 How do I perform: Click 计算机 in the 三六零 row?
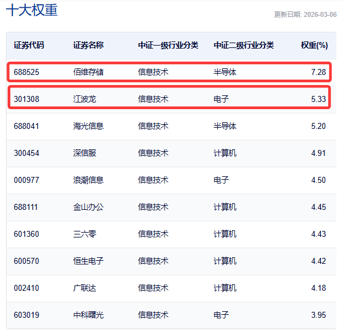pos(225,234)
